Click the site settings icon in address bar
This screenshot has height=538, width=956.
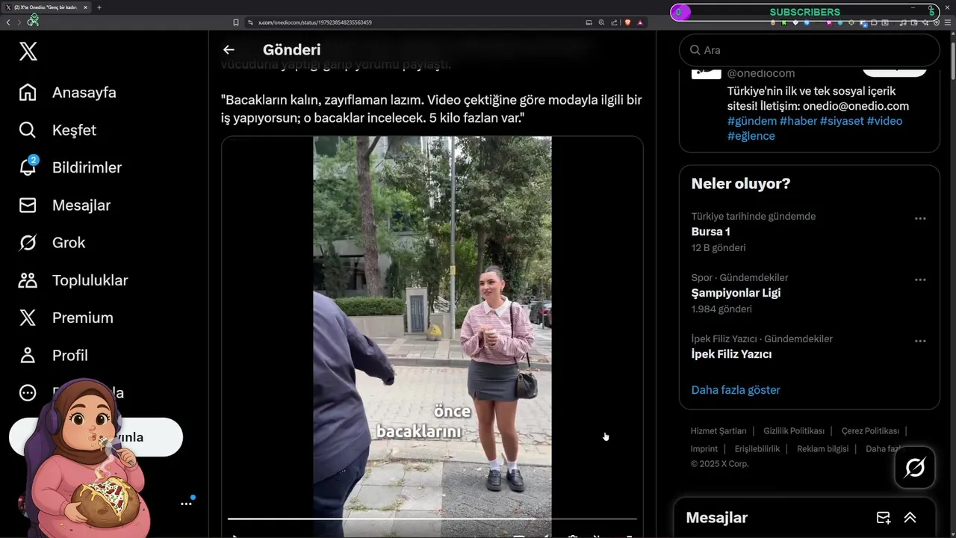pos(250,22)
